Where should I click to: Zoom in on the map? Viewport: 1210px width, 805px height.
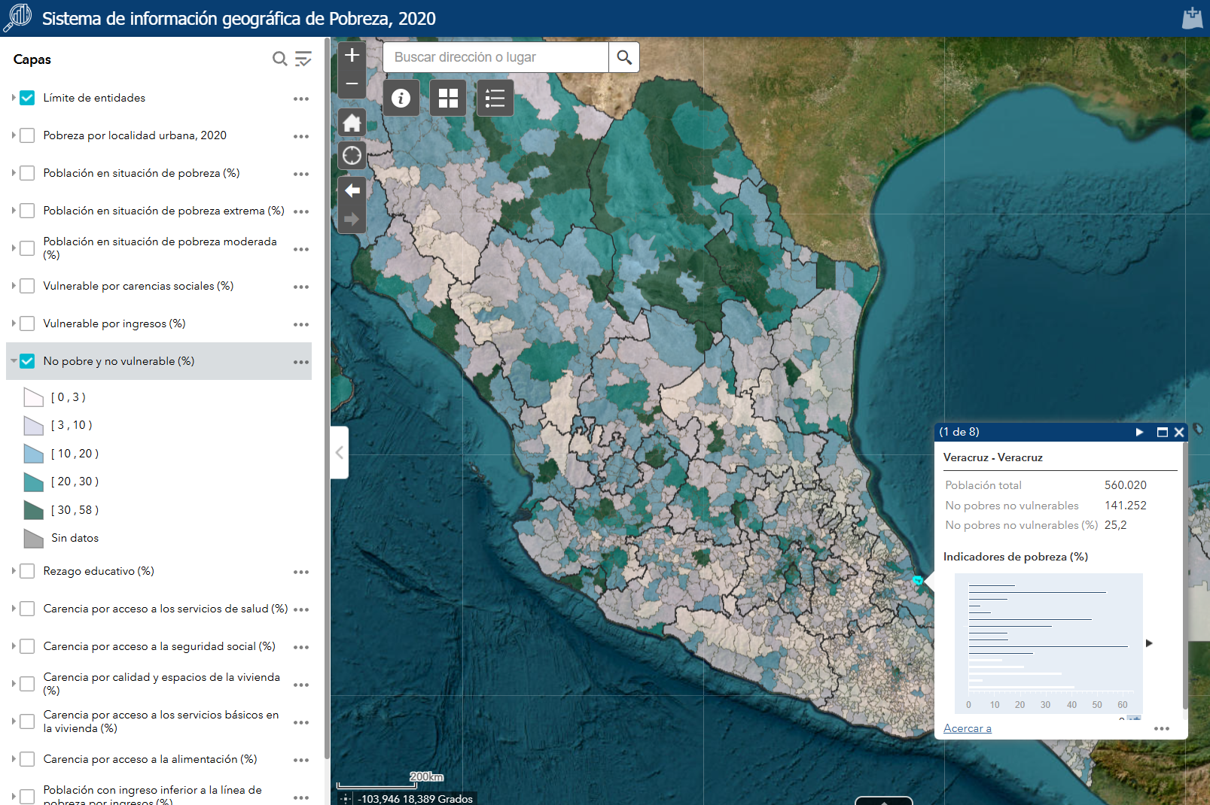coord(352,55)
